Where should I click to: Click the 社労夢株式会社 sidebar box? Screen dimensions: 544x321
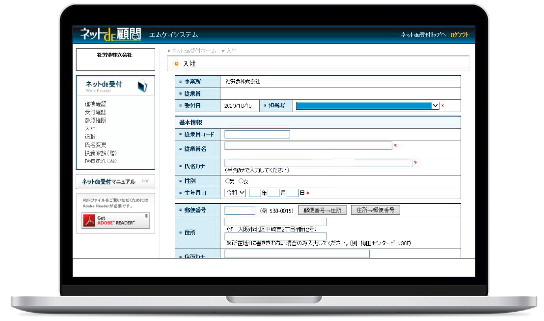click(115, 59)
